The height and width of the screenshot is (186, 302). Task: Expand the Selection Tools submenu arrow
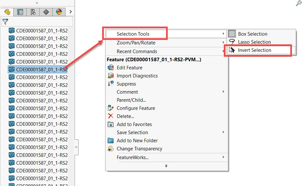click(x=223, y=33)
